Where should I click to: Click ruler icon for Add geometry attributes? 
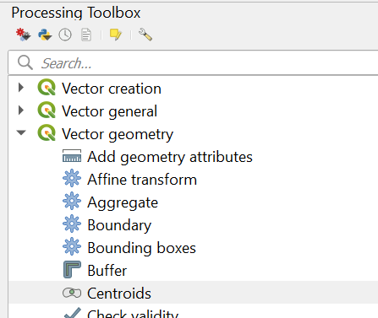[72, 156]
